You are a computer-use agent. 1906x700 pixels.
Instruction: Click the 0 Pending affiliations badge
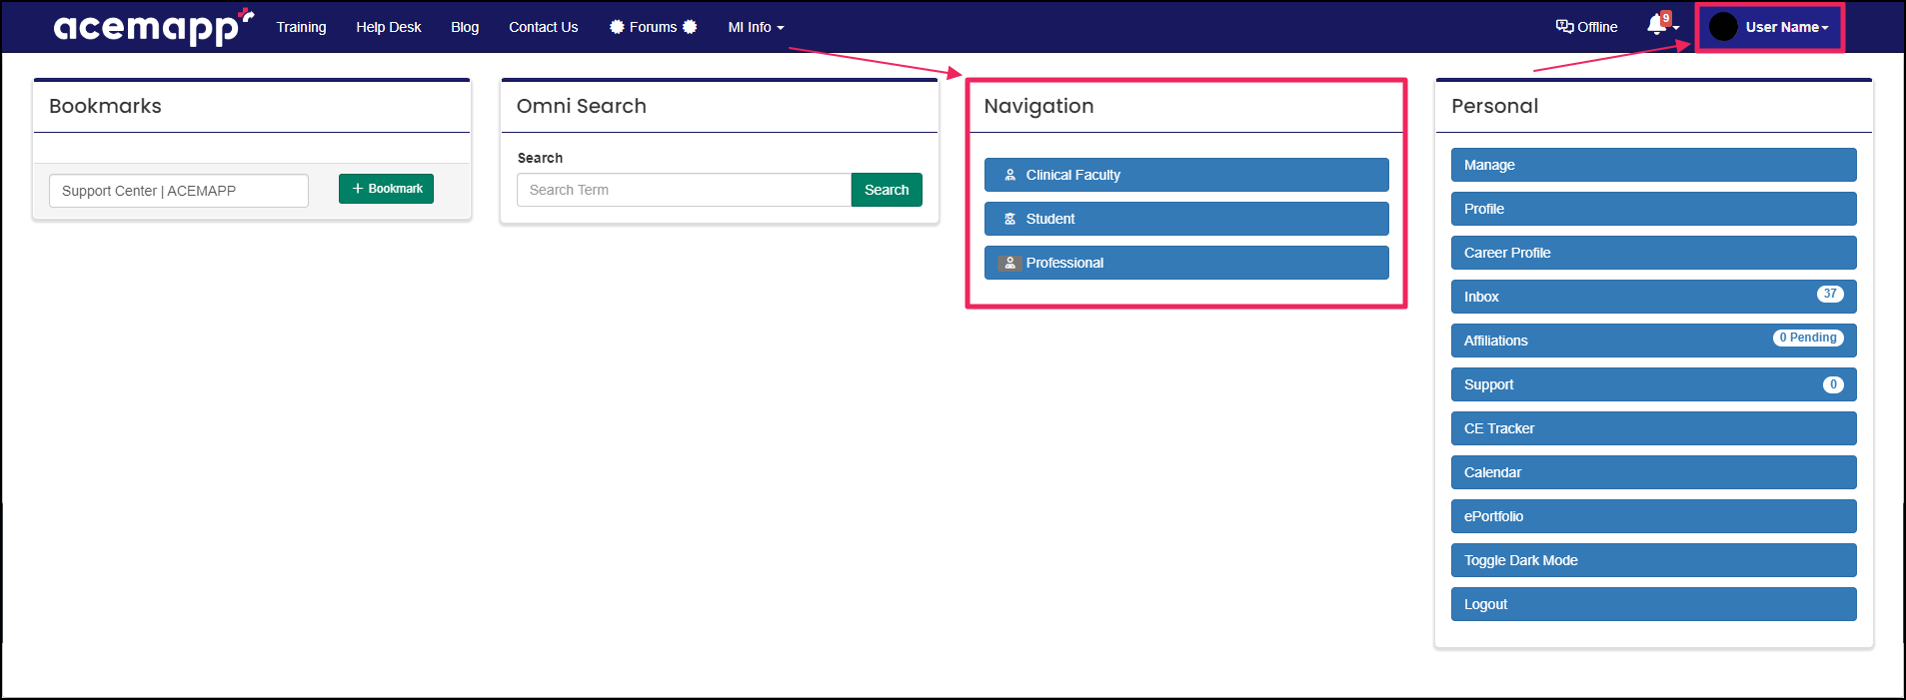[x=1808, y=338]
